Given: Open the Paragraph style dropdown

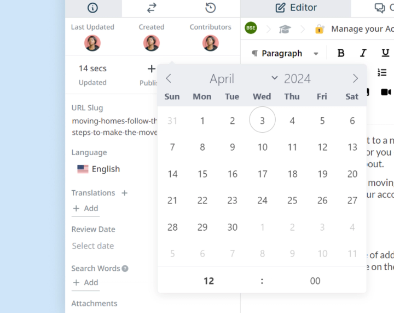Looking at the screenshot, I should click(285, 53).
